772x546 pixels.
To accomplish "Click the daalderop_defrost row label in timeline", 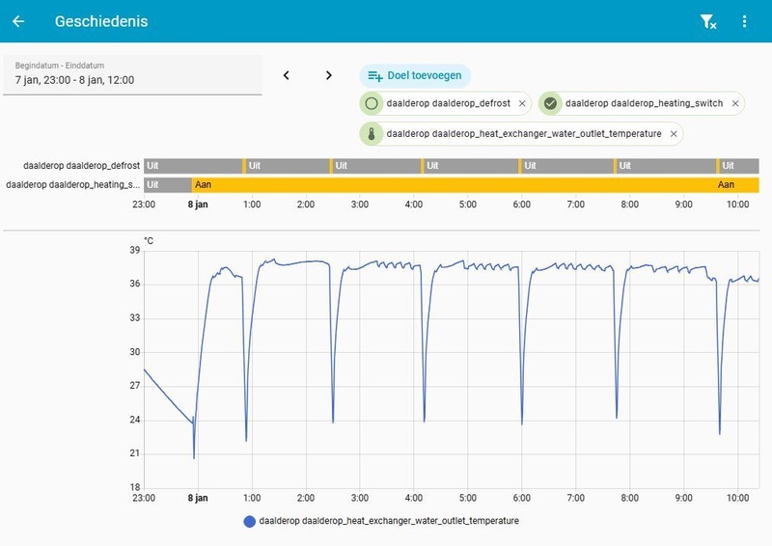I will [x=81, y=166].
